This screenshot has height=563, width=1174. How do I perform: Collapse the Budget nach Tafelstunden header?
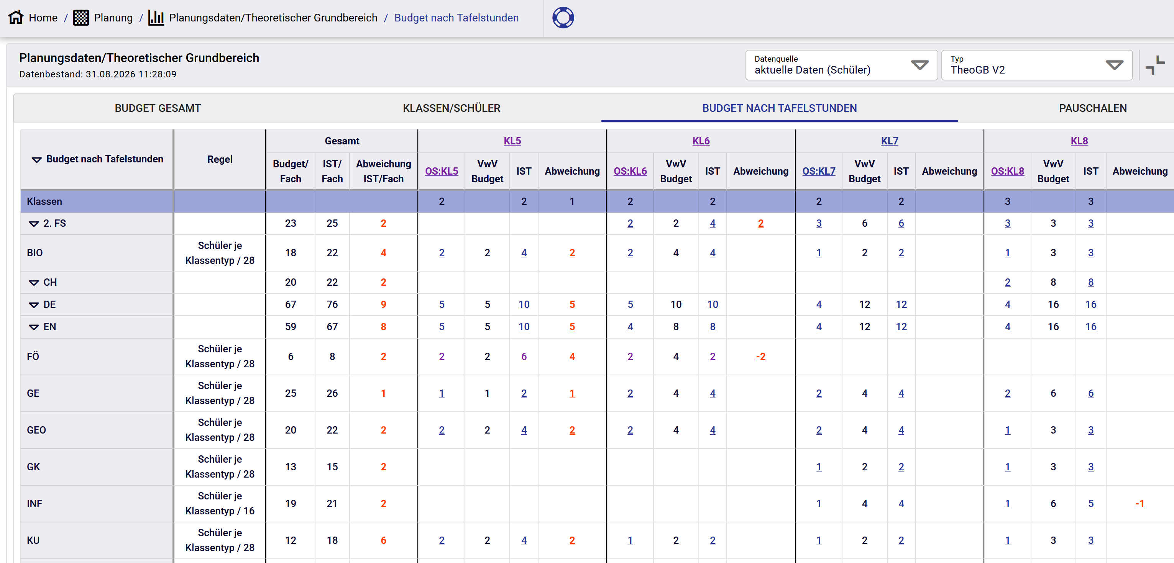coord(36,159)
